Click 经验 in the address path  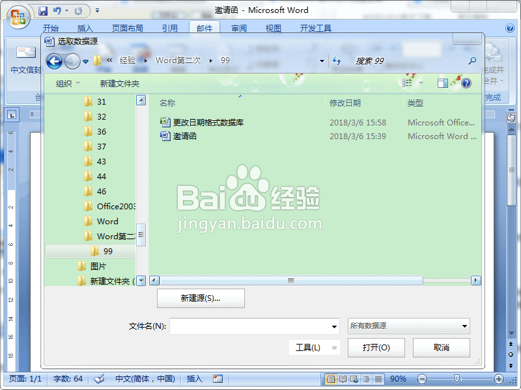click(128, 60)
